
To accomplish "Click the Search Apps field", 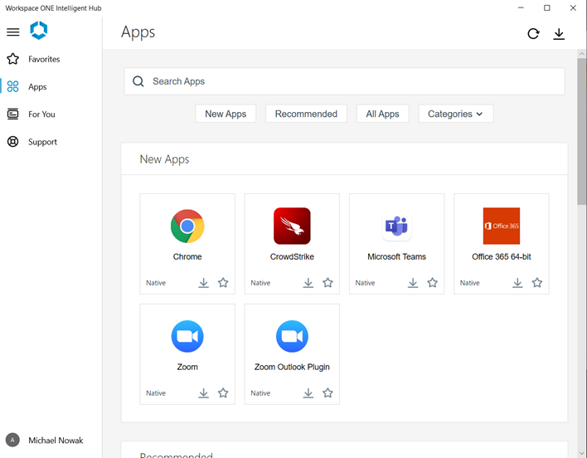I will [x=344, y=81].
